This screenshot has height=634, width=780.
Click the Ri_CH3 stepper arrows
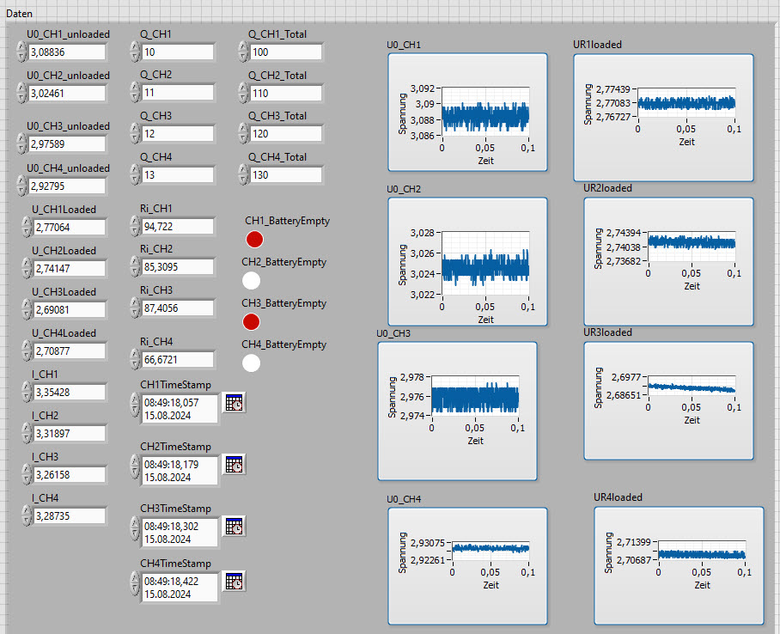(x=135, y=308)
